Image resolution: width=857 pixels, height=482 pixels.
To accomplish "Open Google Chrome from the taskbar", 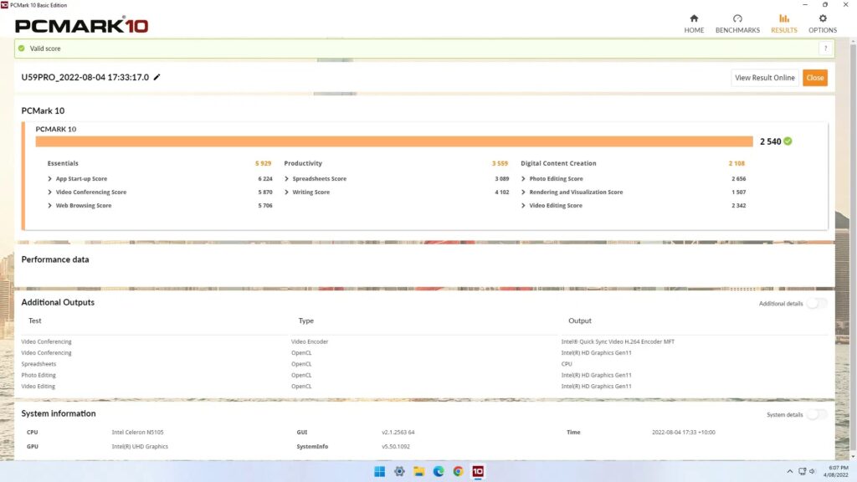I will 458,471.
